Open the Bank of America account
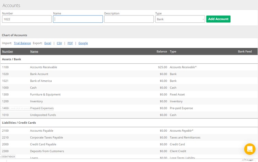The height and width of the screenshot is (162, 258). coord(41,81)
